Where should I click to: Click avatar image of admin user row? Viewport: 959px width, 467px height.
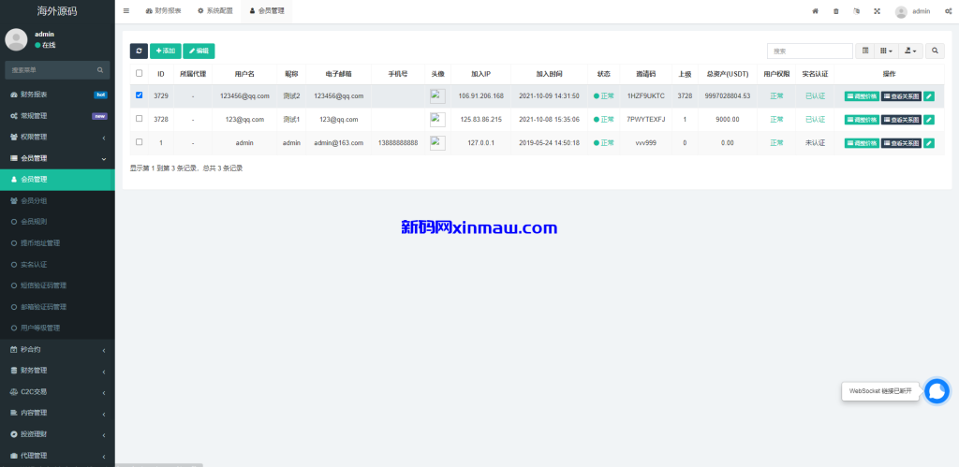pyautogui.click(x=437, y=143)
